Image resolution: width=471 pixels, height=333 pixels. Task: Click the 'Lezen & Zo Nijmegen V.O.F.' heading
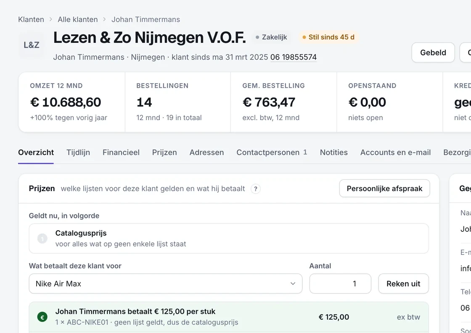click(150, 37)
